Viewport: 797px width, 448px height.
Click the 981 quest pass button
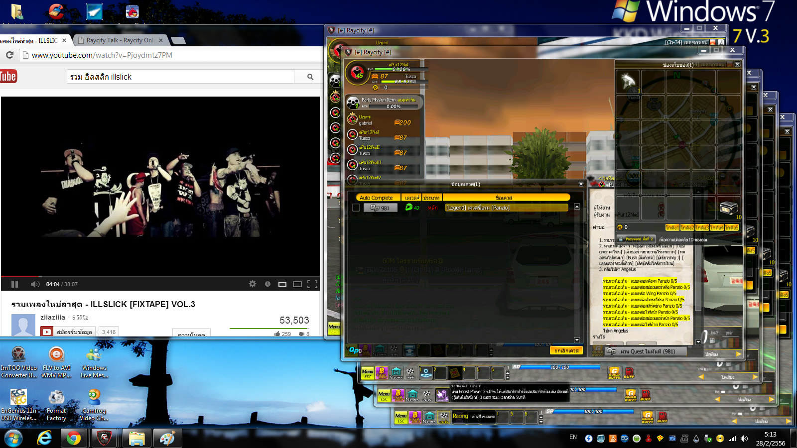click(380, 208)
